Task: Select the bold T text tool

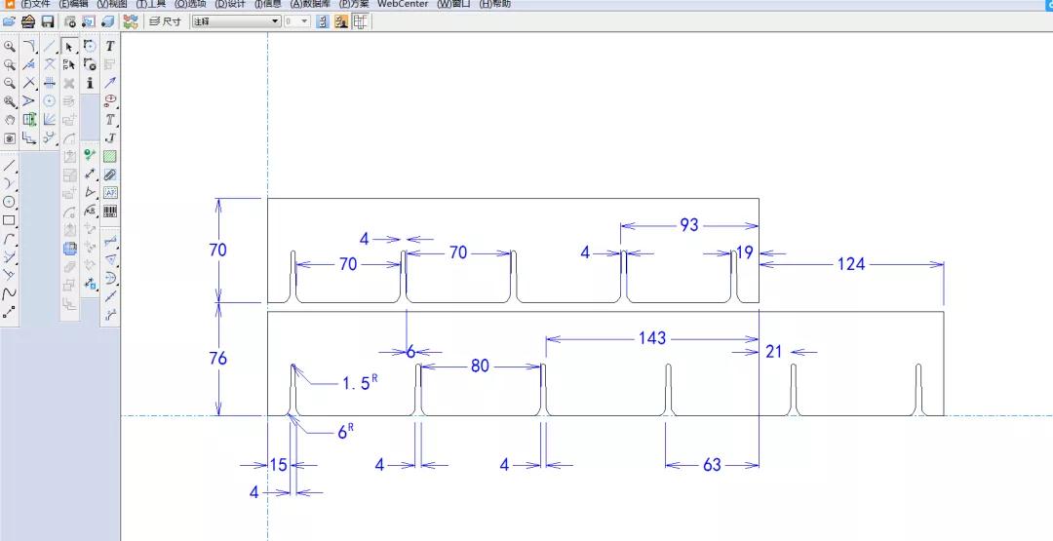Action: pos(110,47)
